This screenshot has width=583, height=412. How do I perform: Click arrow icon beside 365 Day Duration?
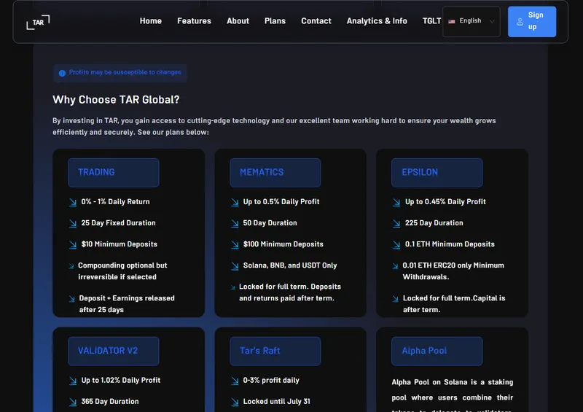(x=72, y=402)
